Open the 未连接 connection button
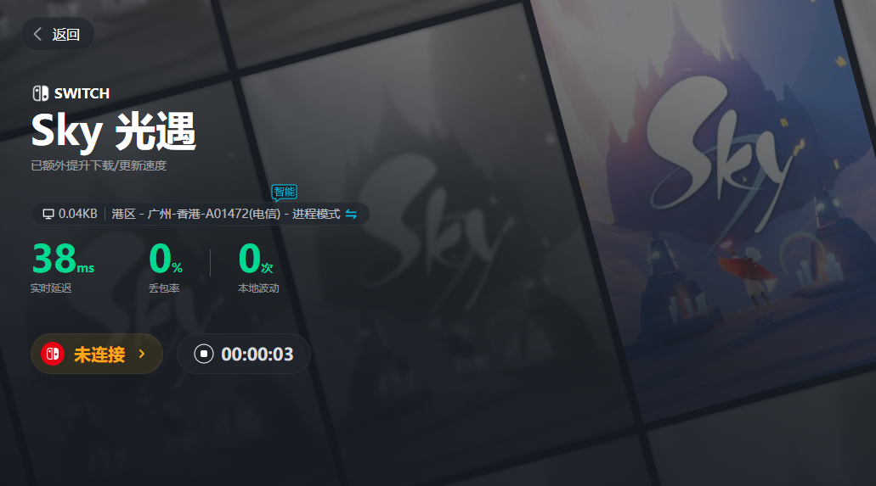Viewport: 876px width, 486px height. point(97,354)
